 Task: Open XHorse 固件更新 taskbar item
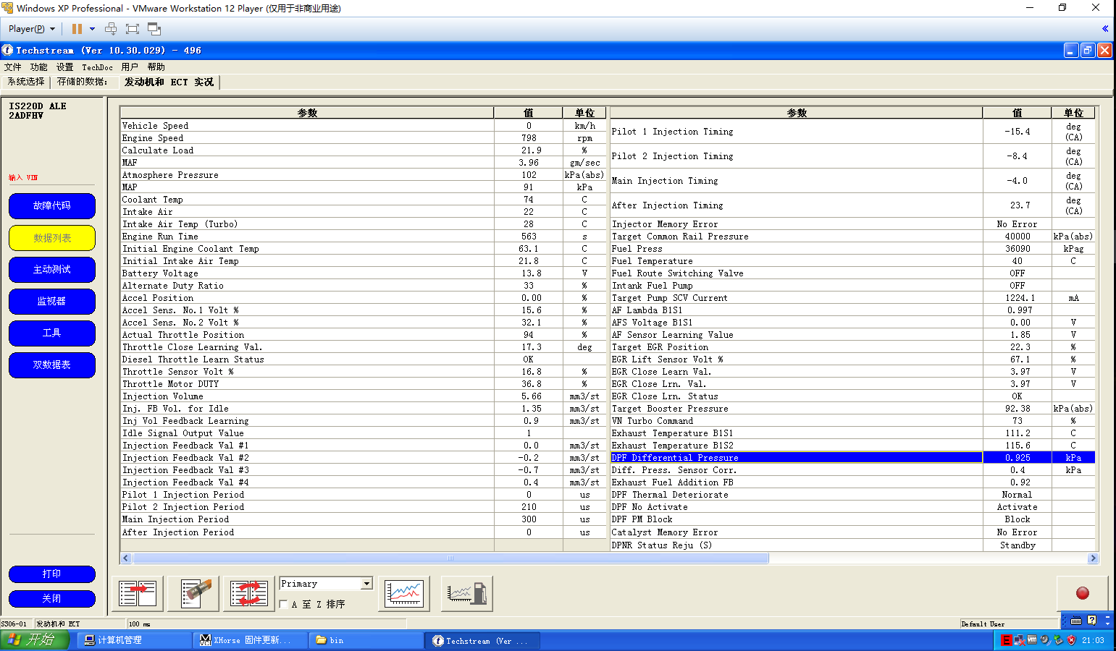click(250, 640)
